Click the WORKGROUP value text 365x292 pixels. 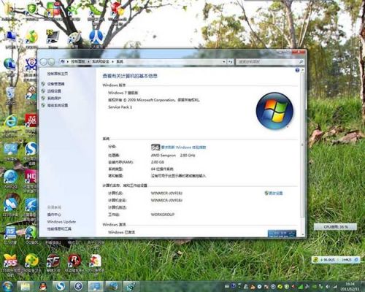click(163, 215)
